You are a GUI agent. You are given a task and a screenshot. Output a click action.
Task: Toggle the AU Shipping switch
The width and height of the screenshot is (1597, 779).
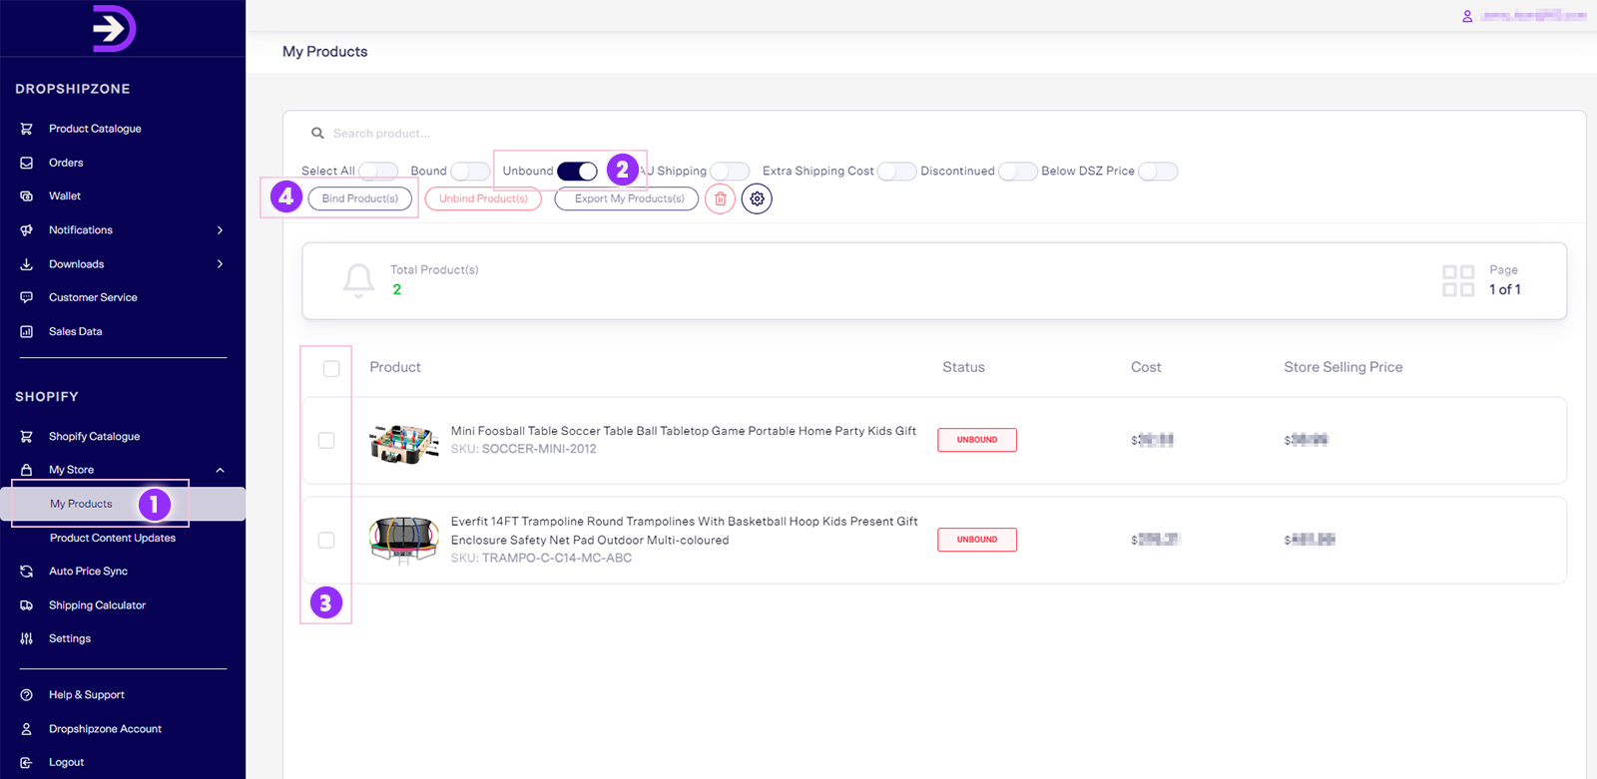[x=730, y=172]
